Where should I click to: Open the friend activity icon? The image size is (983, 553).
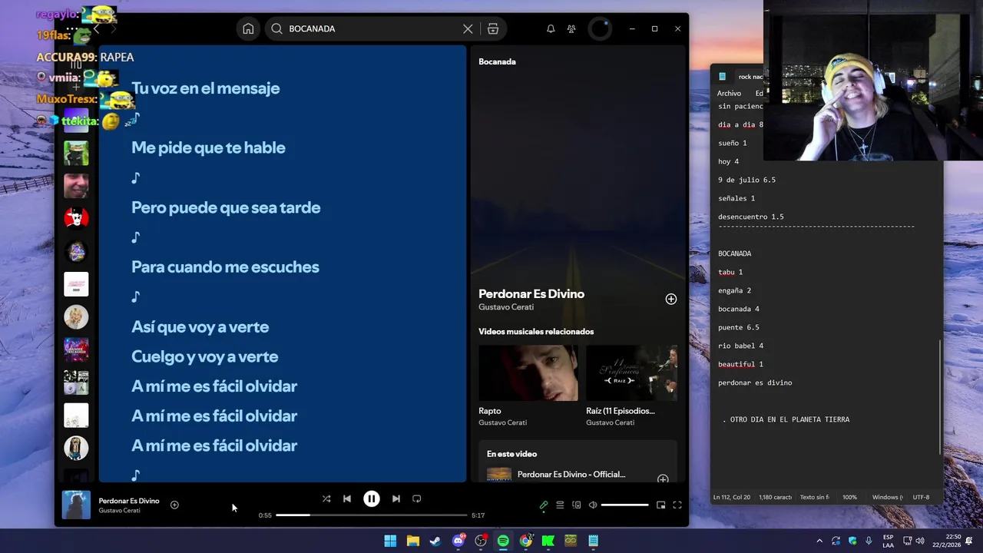(571, 28)
